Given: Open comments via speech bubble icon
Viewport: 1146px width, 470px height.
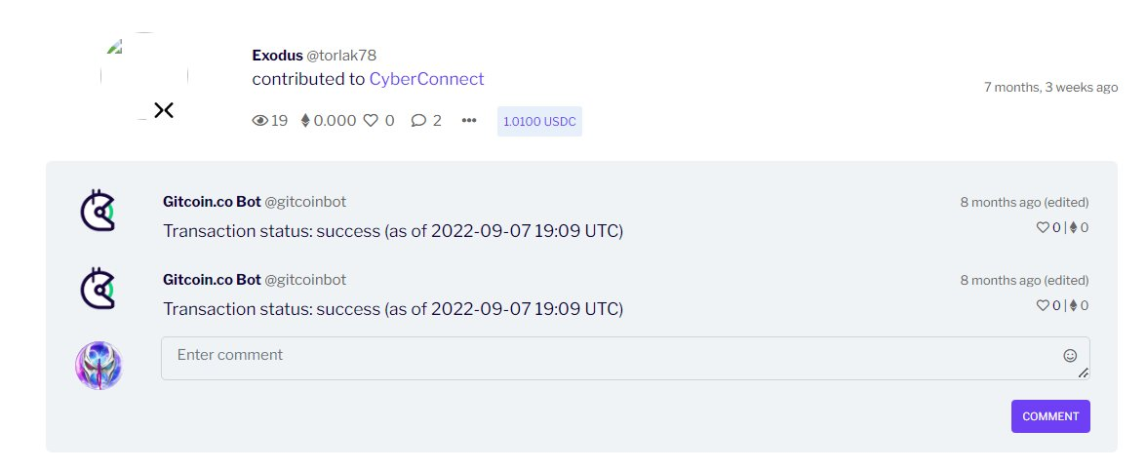Looking at the screenshot, I should coord(418,121).
